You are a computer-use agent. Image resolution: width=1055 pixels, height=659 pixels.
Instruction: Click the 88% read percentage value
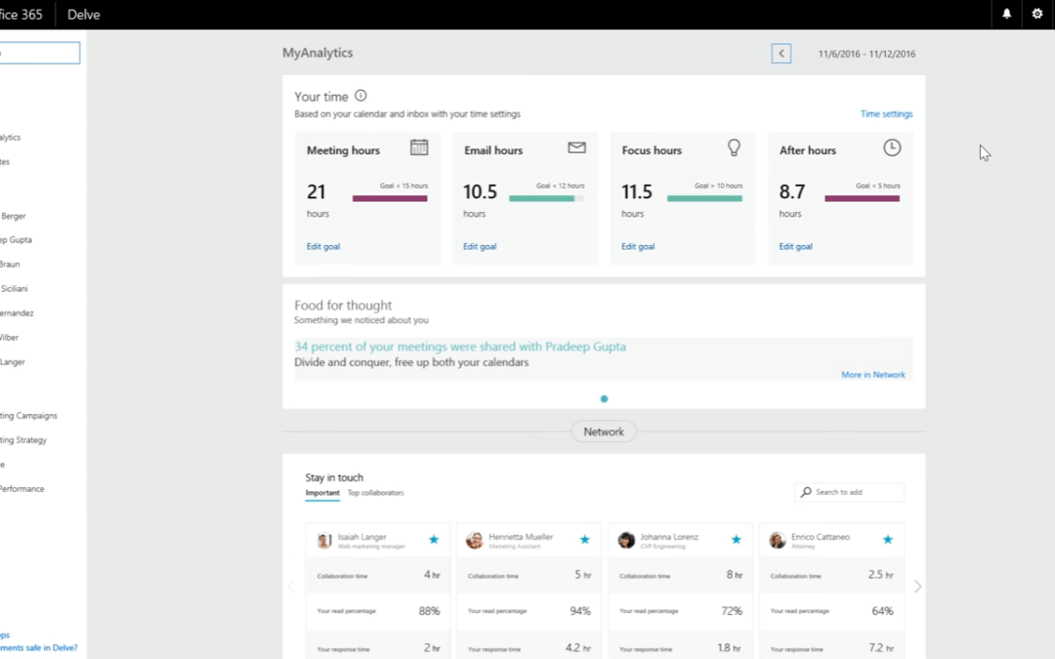429,610
